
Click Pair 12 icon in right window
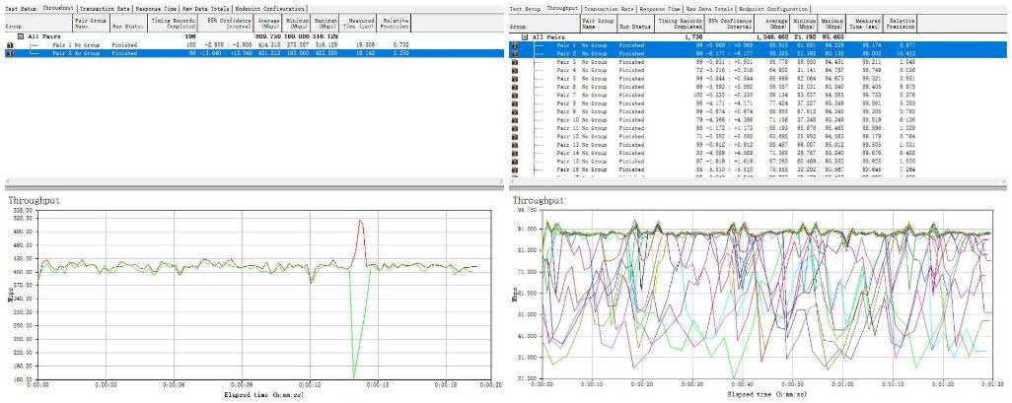[515, 136]
